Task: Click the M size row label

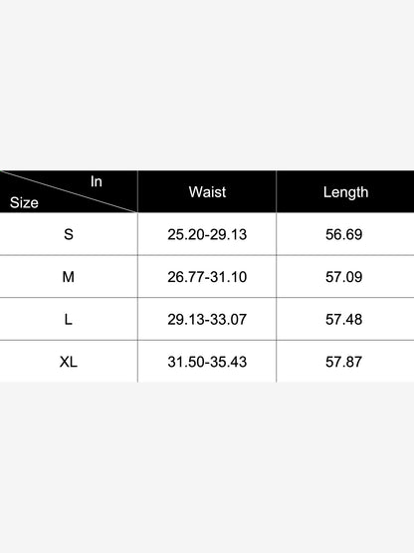Action: pos(69,277)
